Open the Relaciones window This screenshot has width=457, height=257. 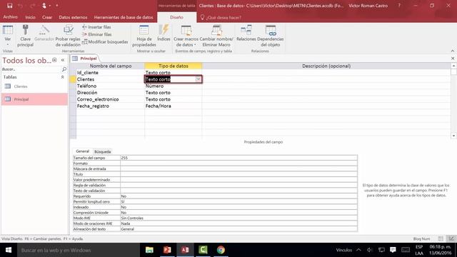coord(246,33)
